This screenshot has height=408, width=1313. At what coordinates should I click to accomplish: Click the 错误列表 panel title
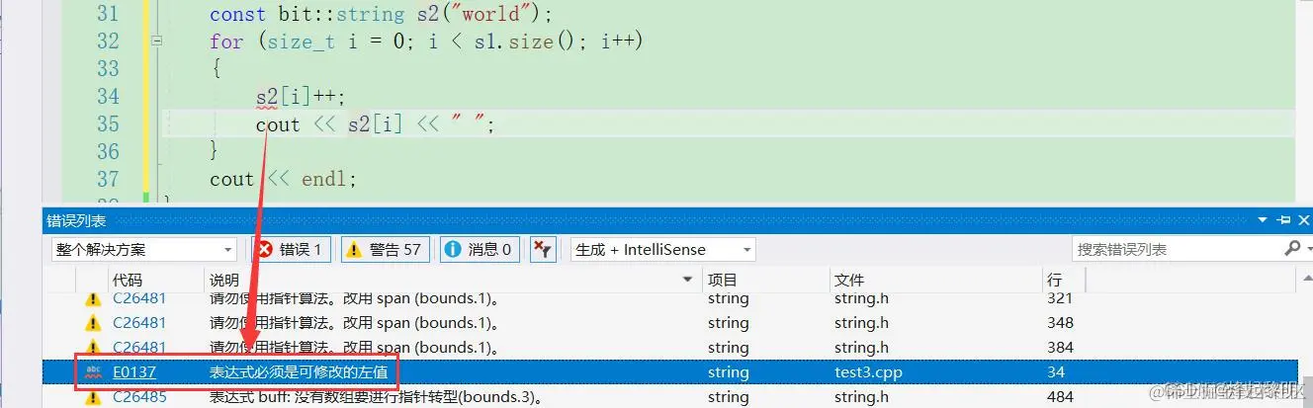pyautogui.click(x=76, y=220)
